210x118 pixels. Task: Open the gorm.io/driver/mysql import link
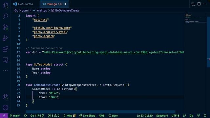click(x=50, y=32)
